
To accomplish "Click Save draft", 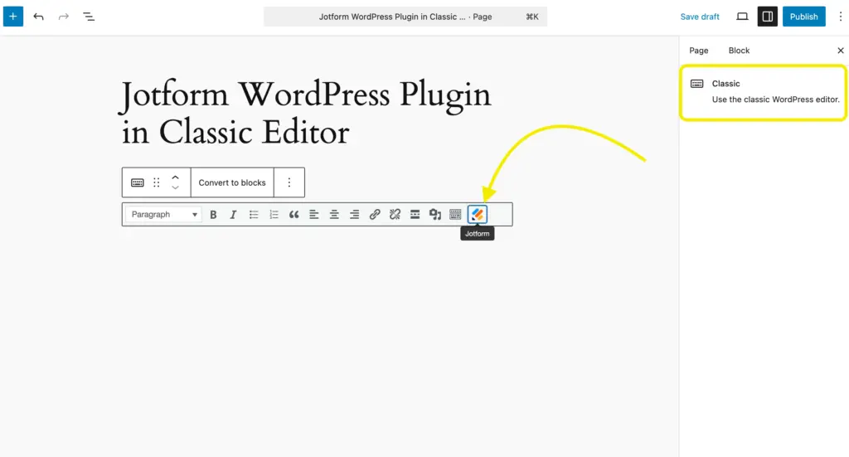I will 700,17.
